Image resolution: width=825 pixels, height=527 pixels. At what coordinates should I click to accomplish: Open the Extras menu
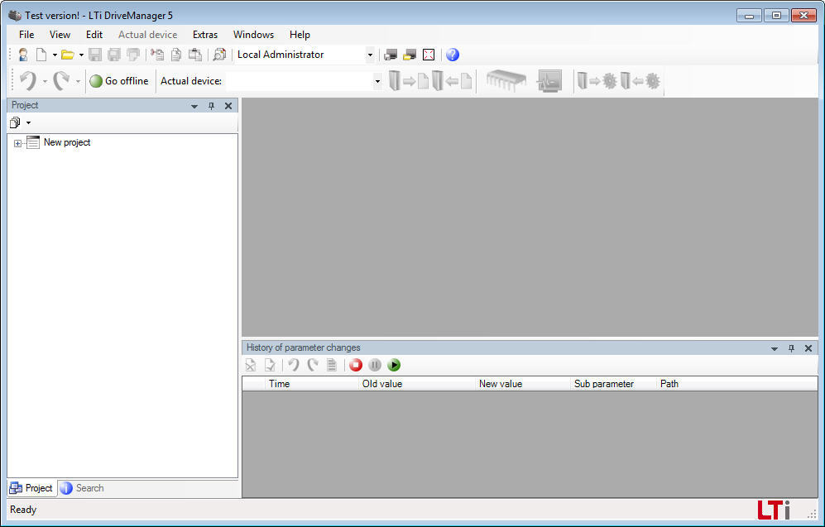[205, 35]
